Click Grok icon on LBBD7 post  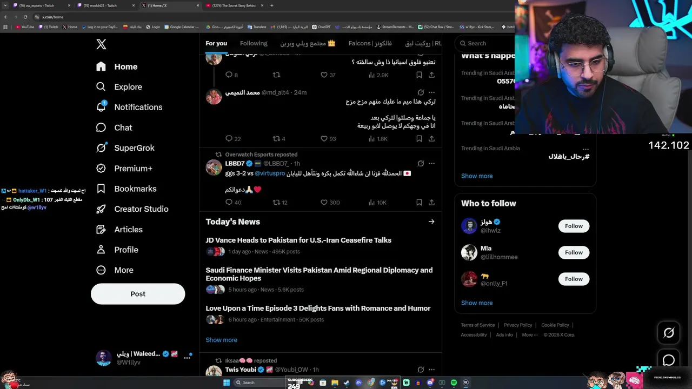coord(421,163)
